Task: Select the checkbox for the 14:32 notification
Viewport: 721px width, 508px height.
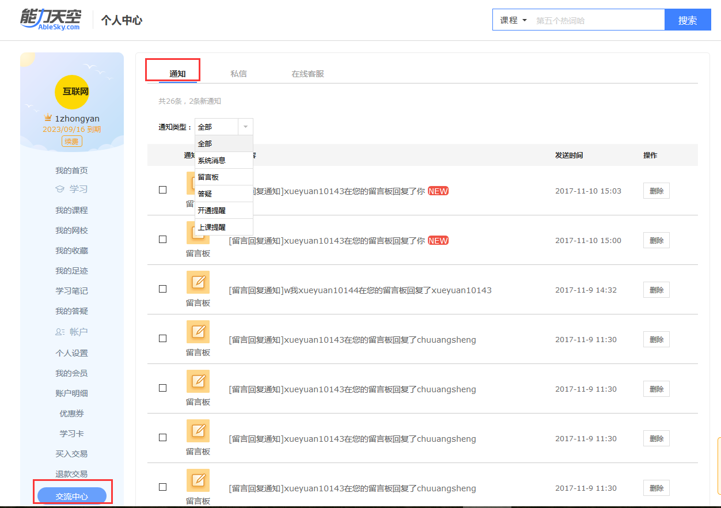Action: click(162, 289)
